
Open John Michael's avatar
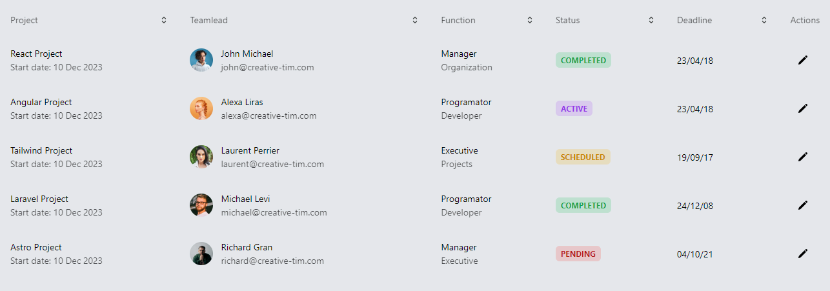[x=201, y=60]
